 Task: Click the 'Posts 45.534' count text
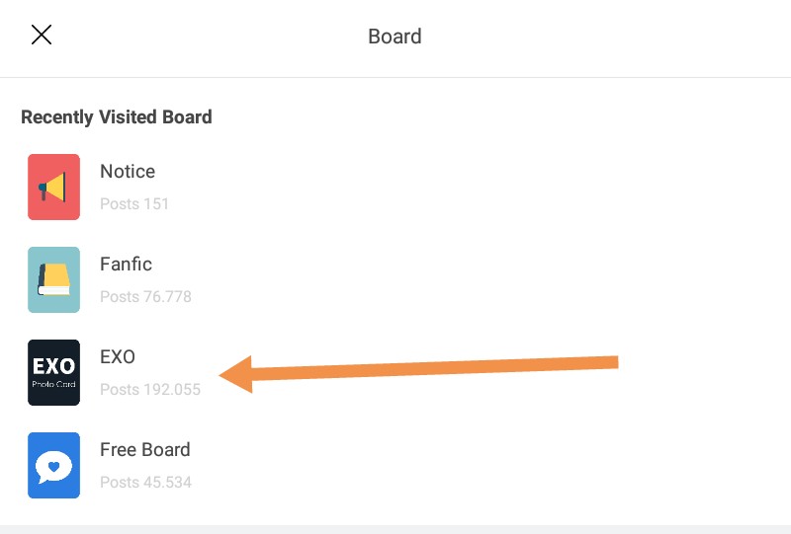pyautogui.click(x=145, y=483)
